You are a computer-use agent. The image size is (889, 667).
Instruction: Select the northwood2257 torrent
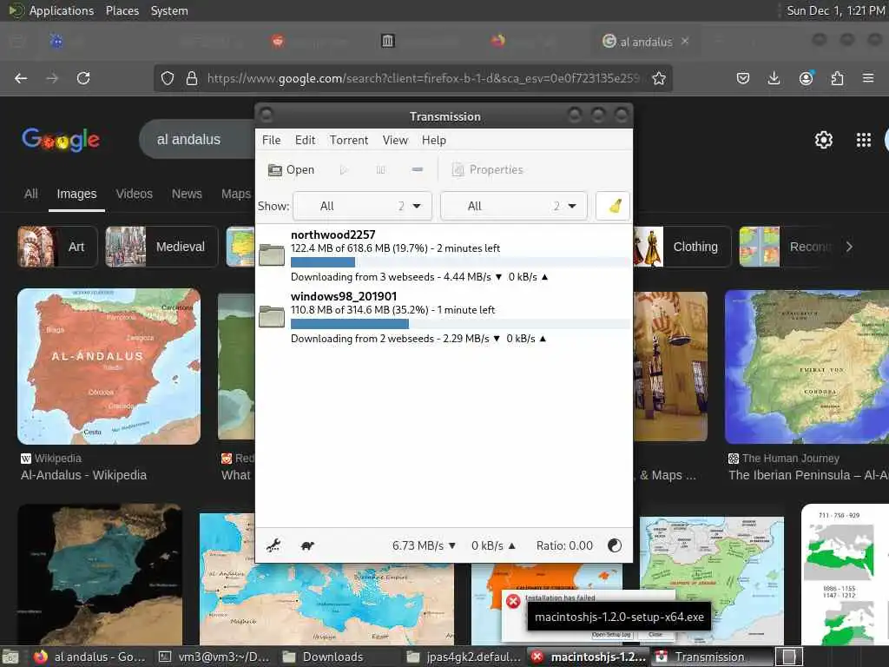(x=444, y=255)
